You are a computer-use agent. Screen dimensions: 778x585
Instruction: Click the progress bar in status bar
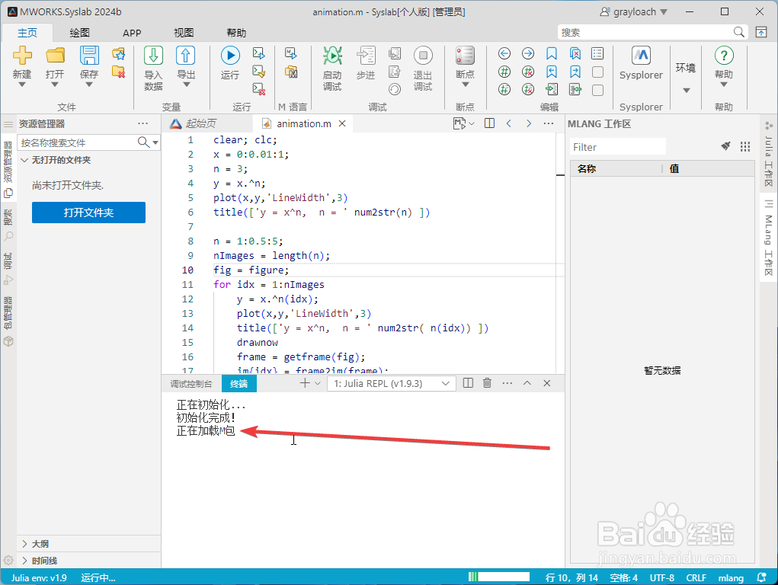(498, 577)
